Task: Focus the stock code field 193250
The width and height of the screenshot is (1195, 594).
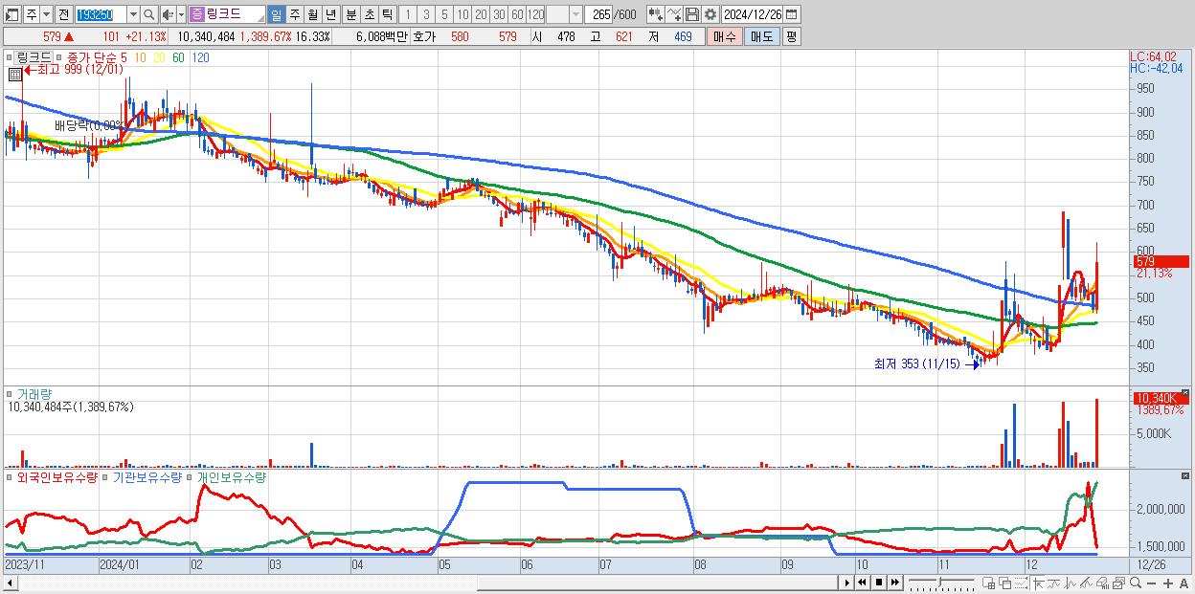Action: 101,15
